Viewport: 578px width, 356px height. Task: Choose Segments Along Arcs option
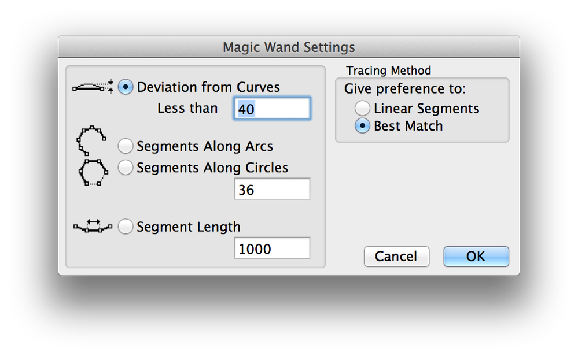tap(126, 146)
